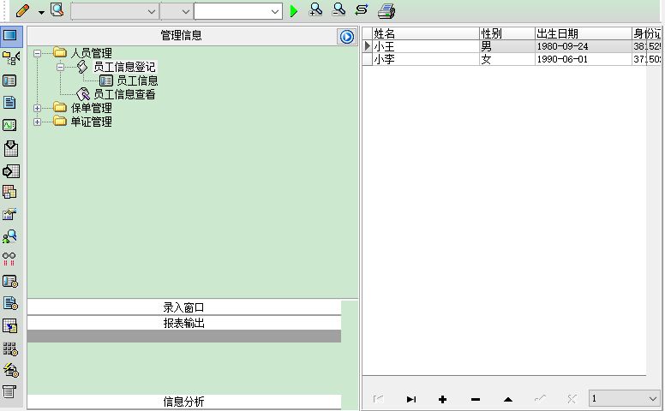Switch to the 录入窗口 section
665x411 pixels.
pyautogui.click(x=184, y=307)
